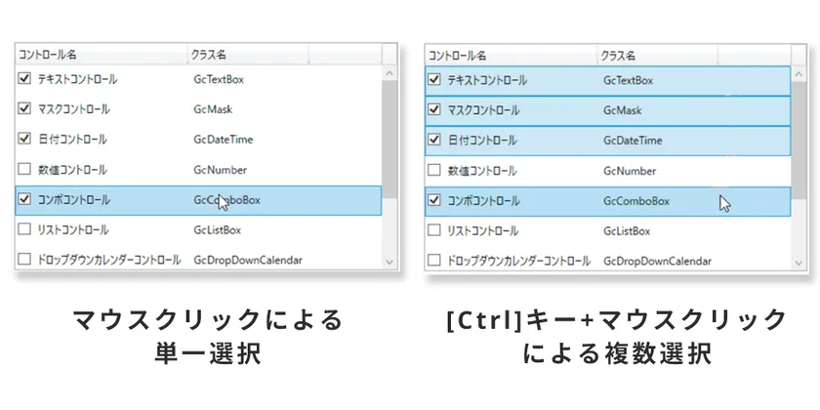Select GcNumber cell in right list

(630, 171)
